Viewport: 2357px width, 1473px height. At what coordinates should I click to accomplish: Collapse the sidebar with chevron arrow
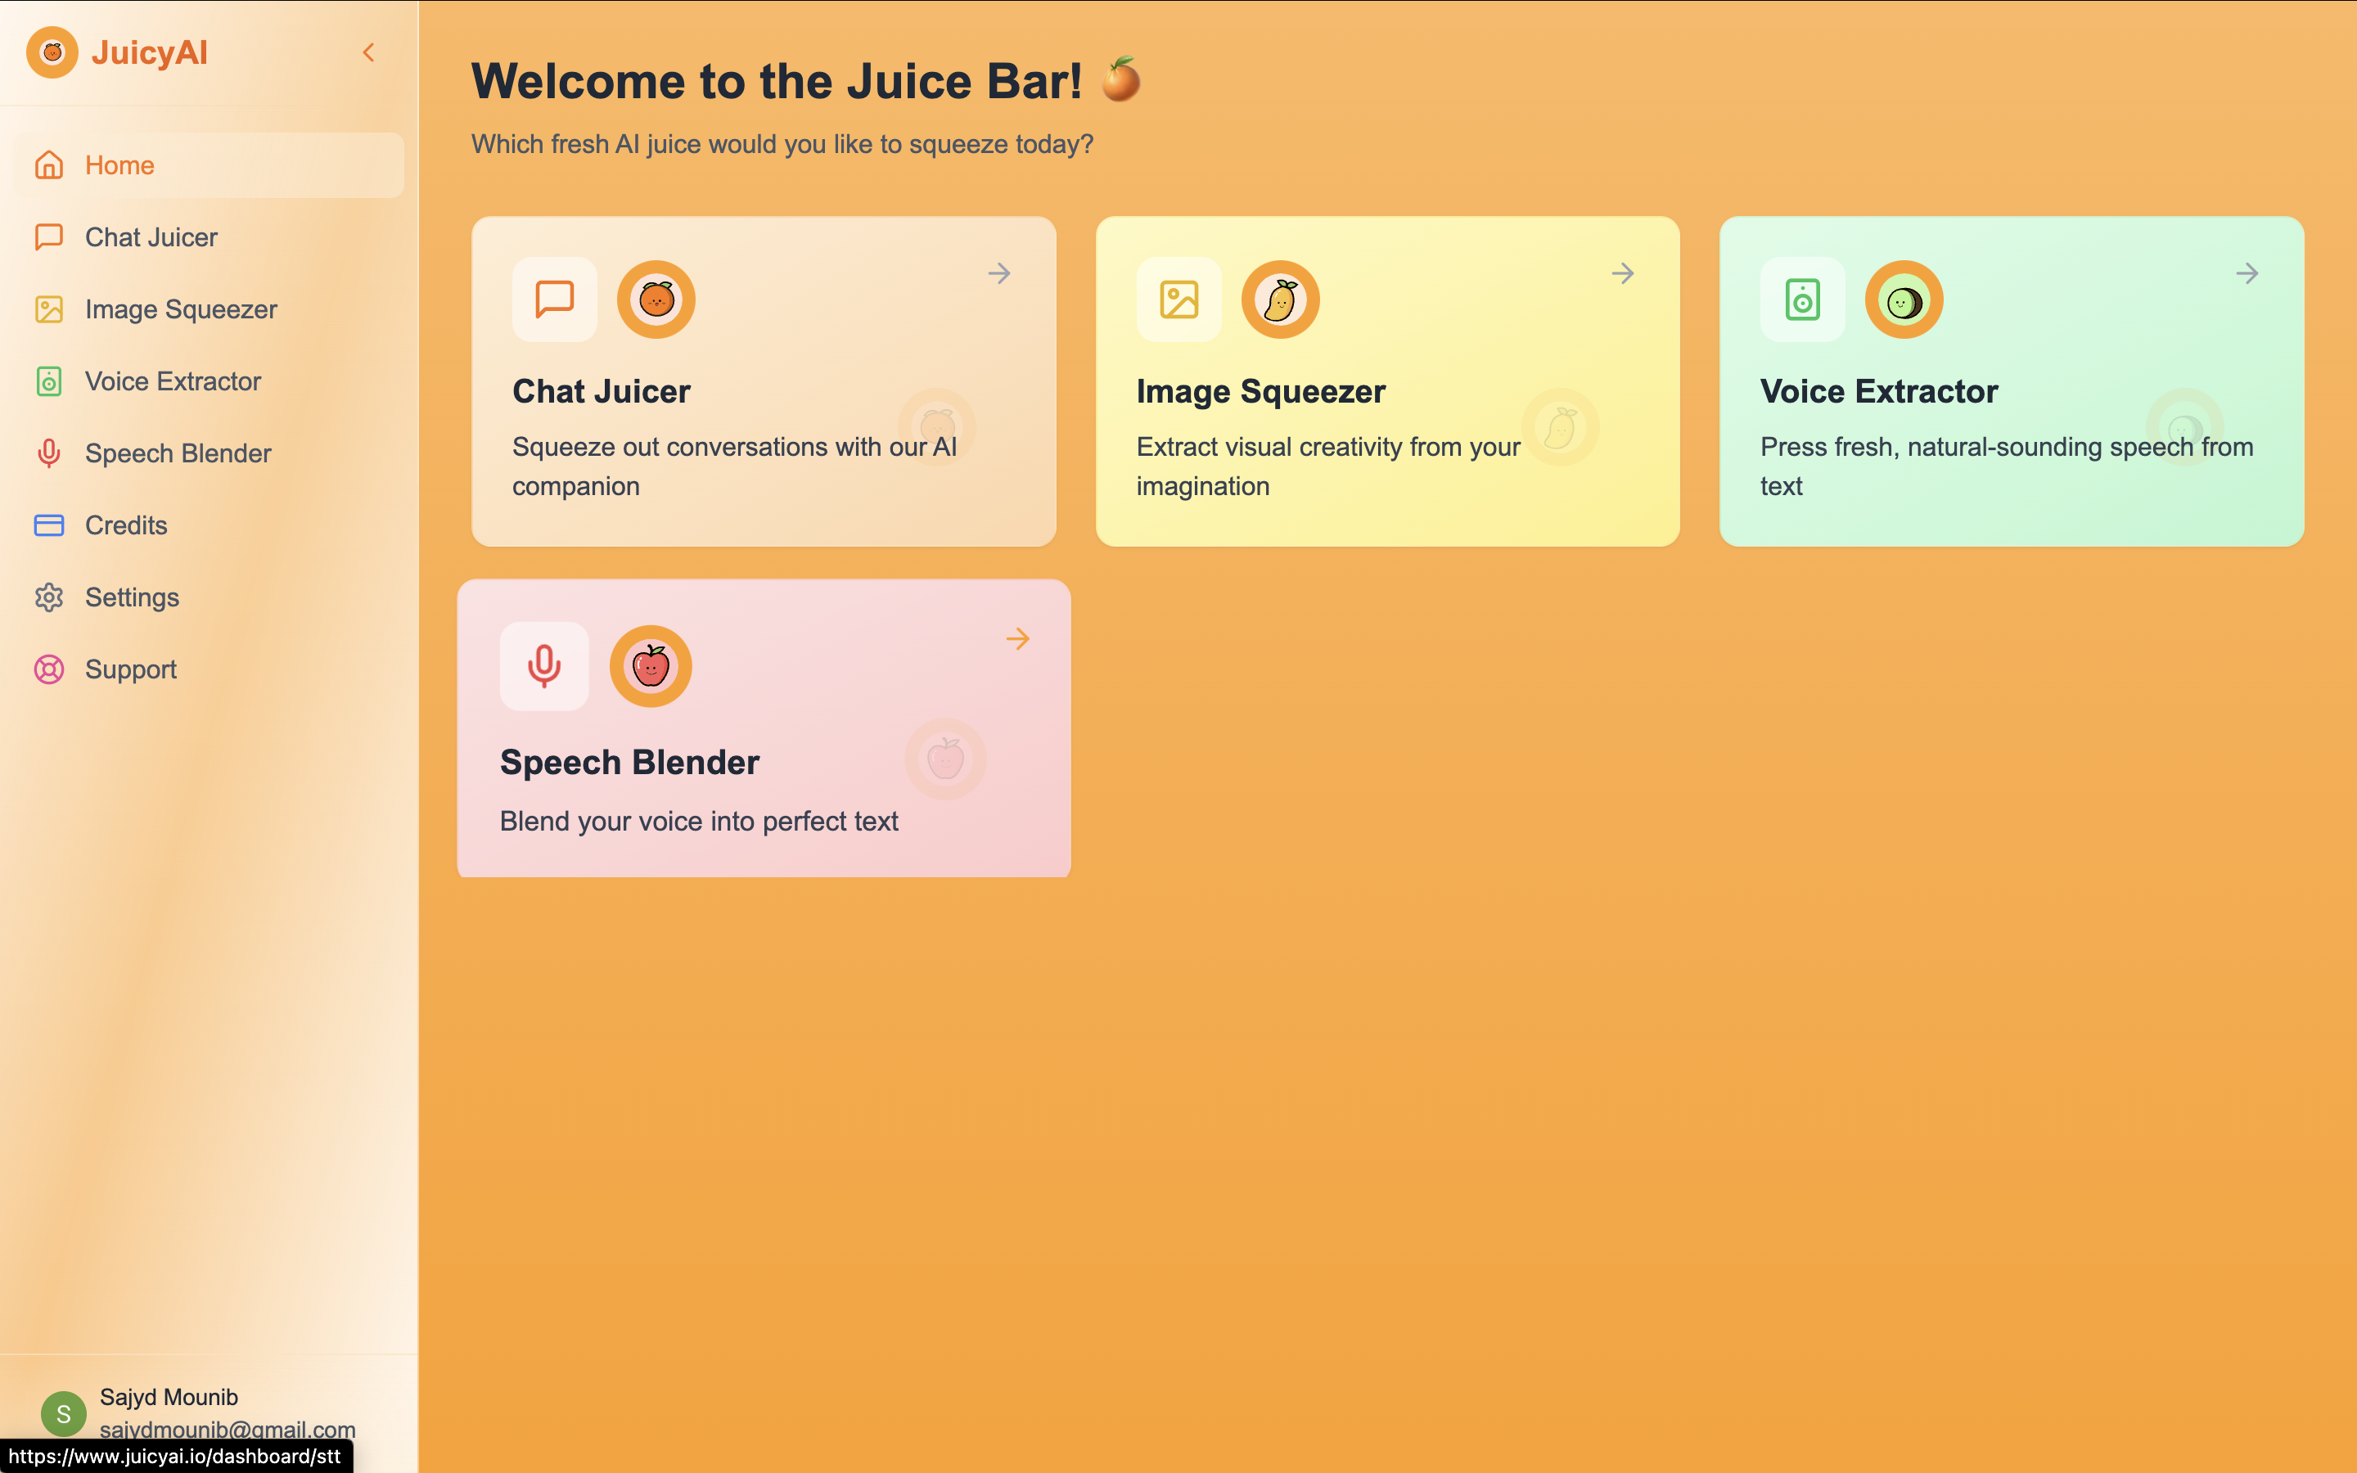(x=368, y=52)
